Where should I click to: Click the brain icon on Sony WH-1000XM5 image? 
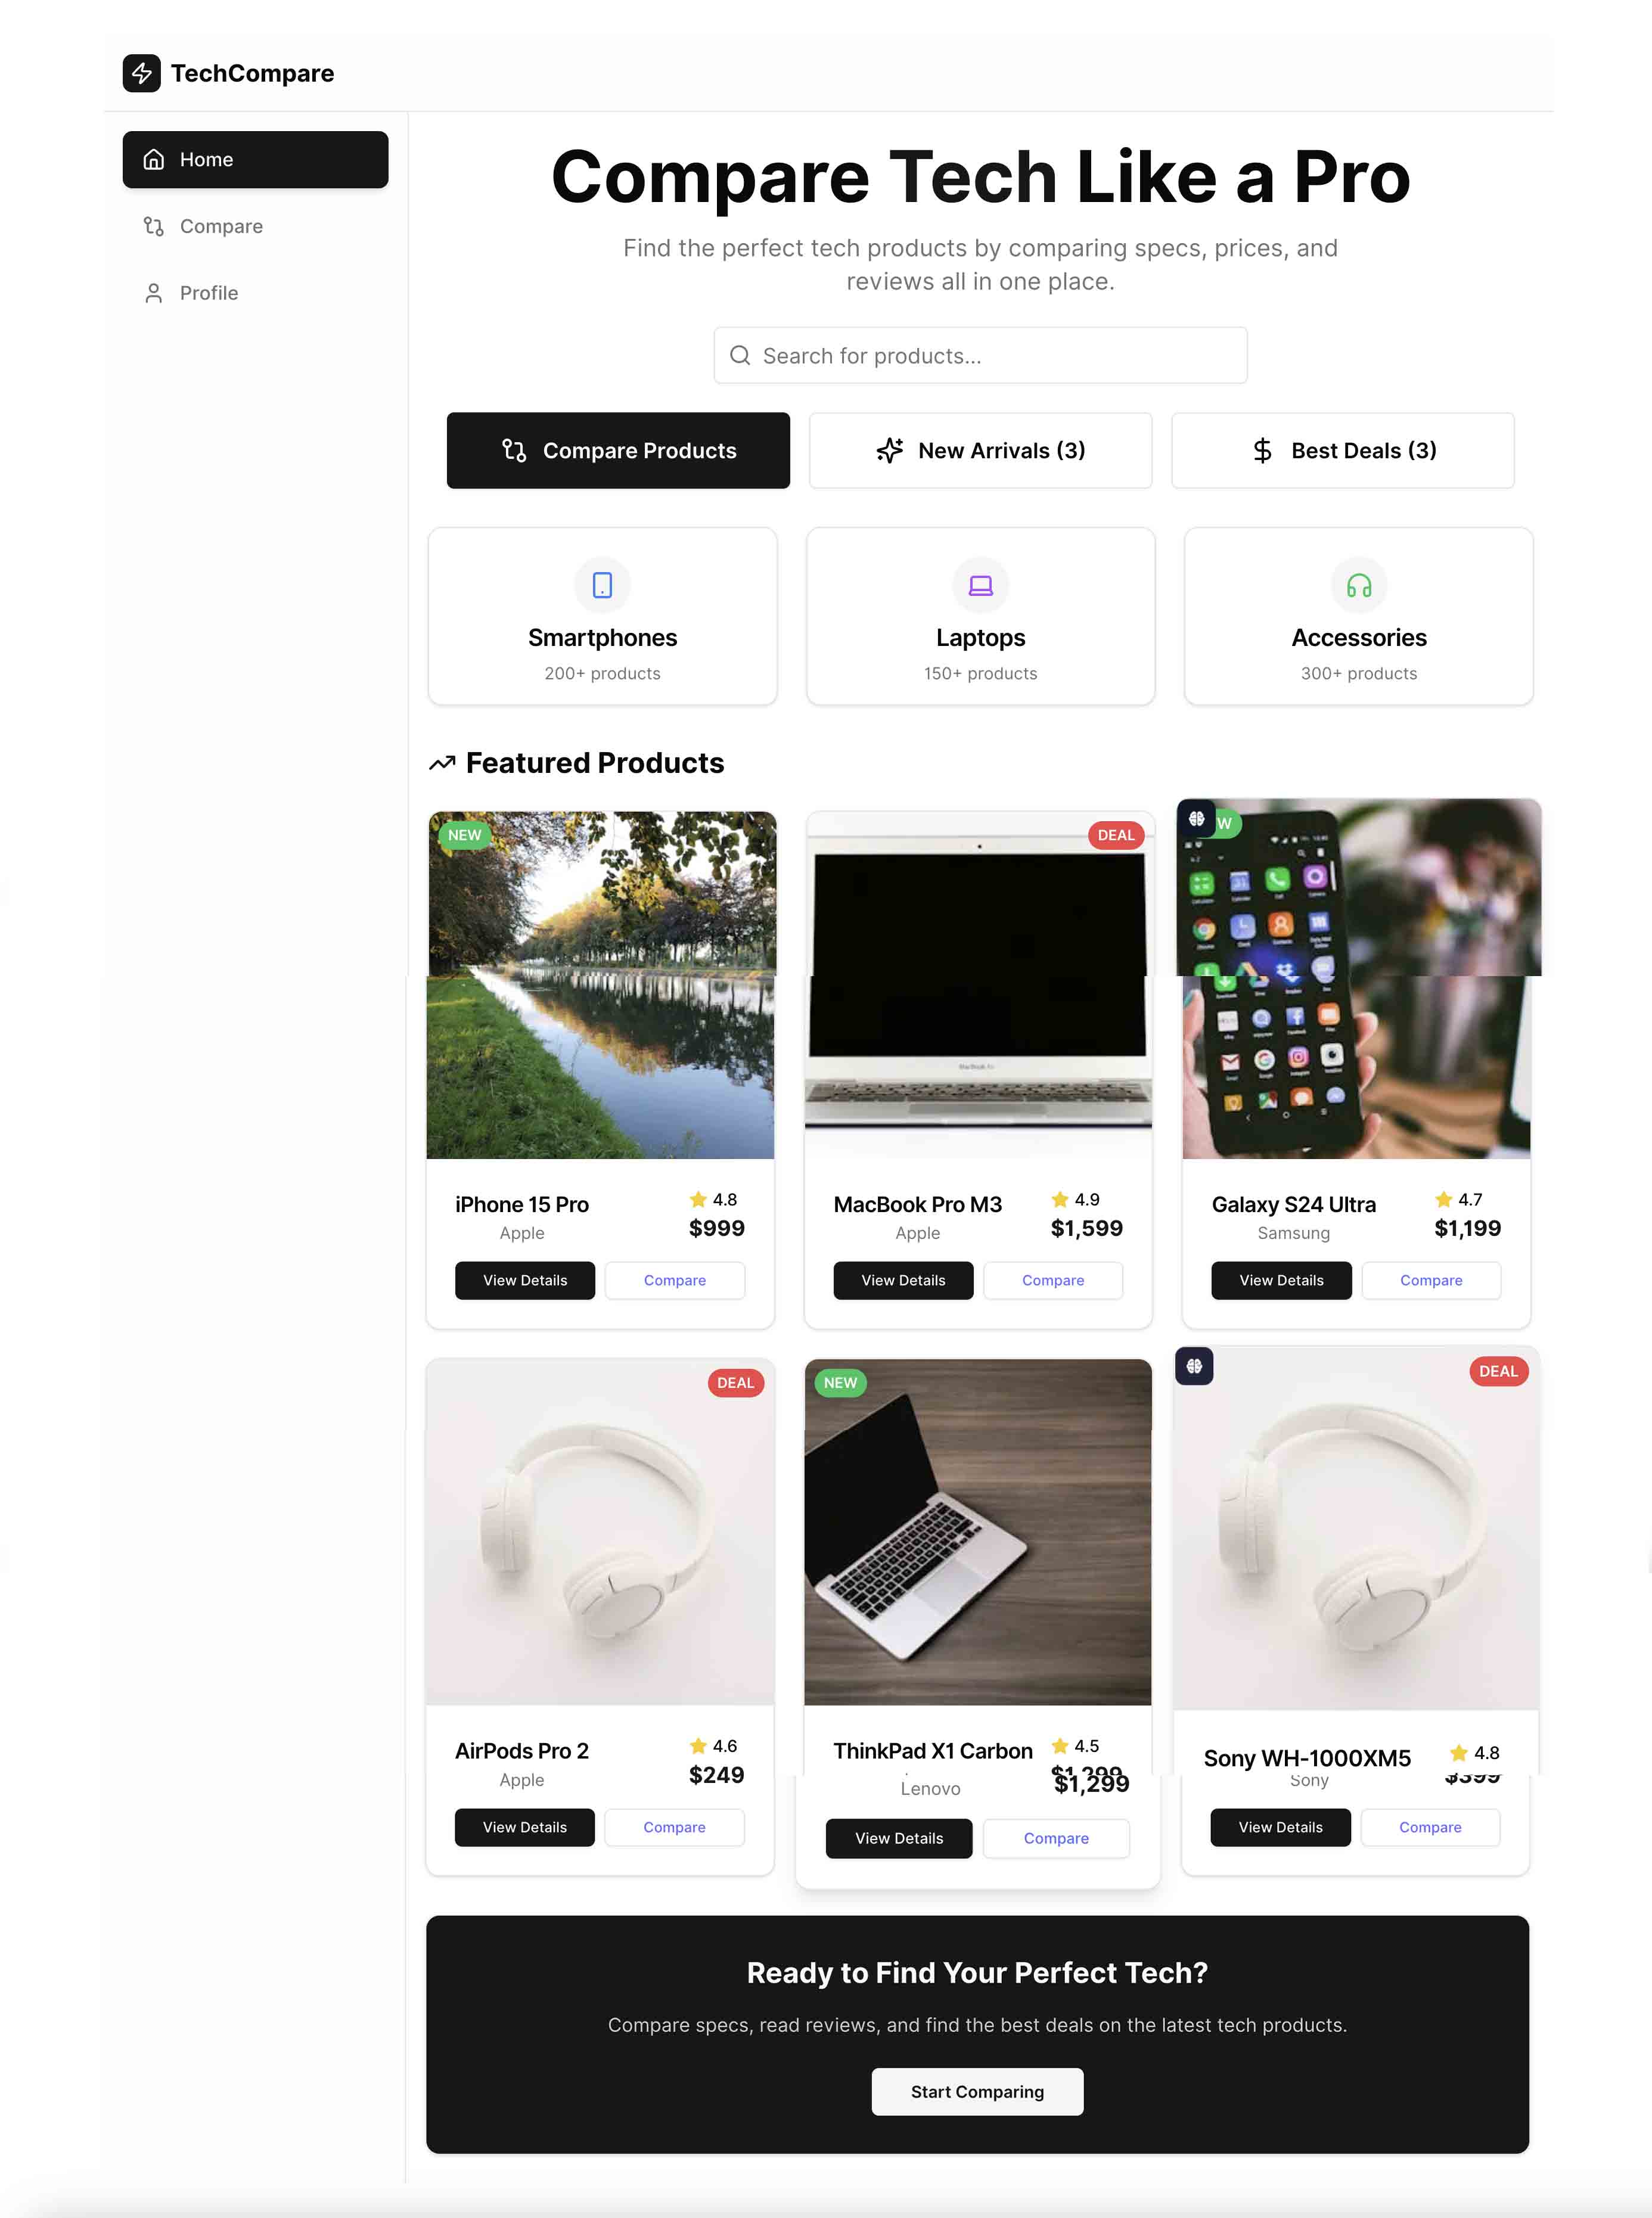tap(1194, 1366)
